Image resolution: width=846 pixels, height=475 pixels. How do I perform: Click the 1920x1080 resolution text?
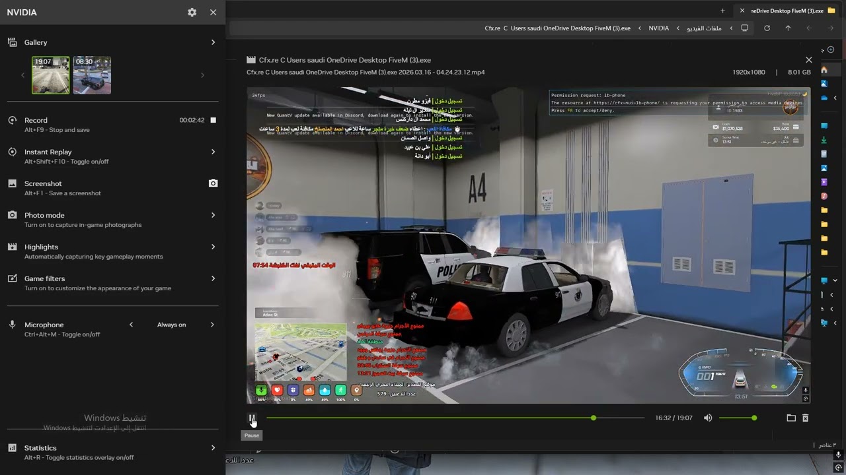(749, 72)
